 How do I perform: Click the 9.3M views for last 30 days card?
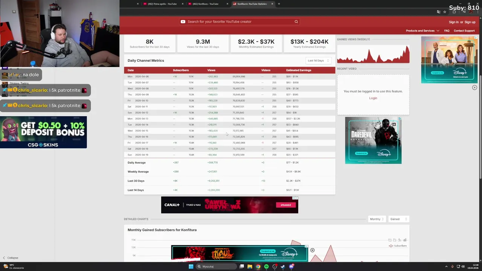click(203, 43)
